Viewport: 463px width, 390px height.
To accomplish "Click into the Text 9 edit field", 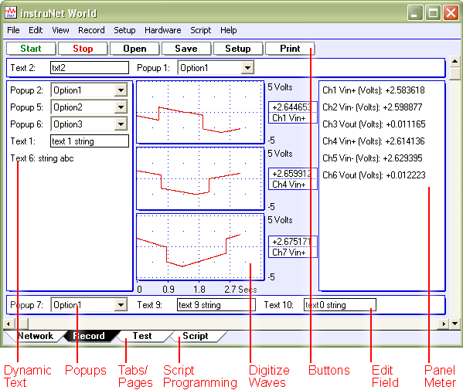I will click(x=216, y=305).
